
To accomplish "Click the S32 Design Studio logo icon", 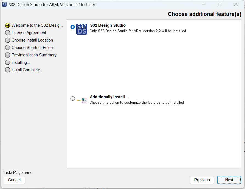I will pyautogui.click(x=81, y=29).
